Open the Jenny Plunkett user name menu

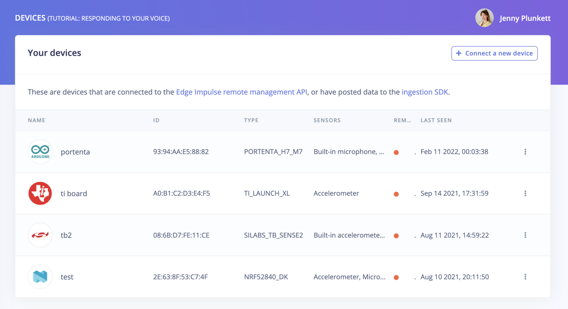tap(525, 18)
